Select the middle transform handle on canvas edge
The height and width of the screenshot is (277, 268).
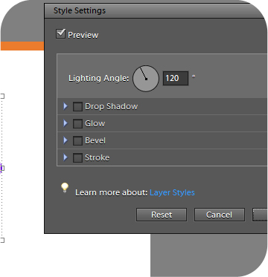(x=1, y=169)
